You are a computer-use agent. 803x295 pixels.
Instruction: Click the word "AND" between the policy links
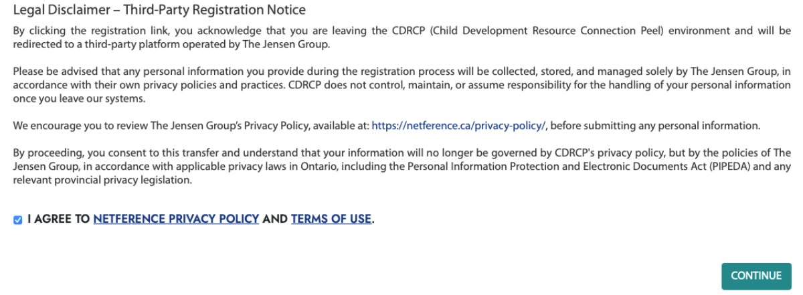coord(274,219)
